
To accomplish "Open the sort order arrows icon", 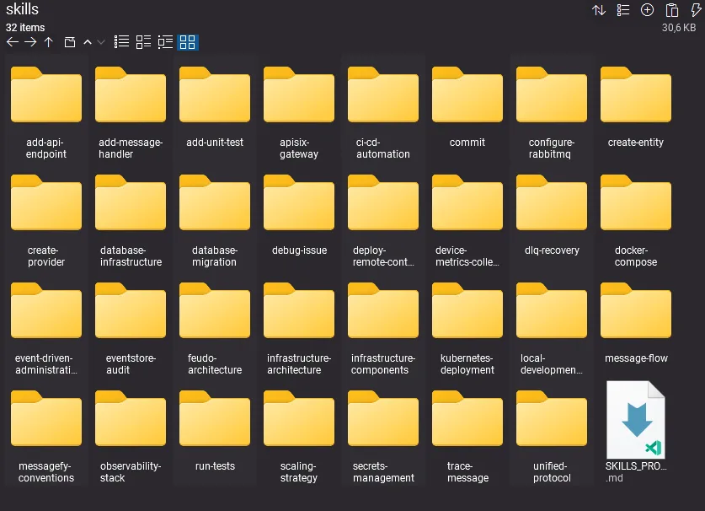I will 599,10.
